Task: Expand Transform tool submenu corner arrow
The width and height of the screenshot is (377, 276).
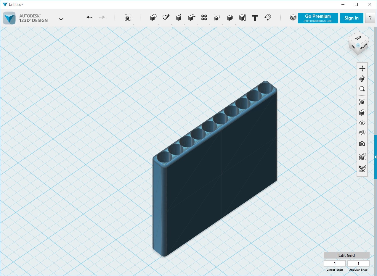Action: pyautogui.click(x=133, y=24)
